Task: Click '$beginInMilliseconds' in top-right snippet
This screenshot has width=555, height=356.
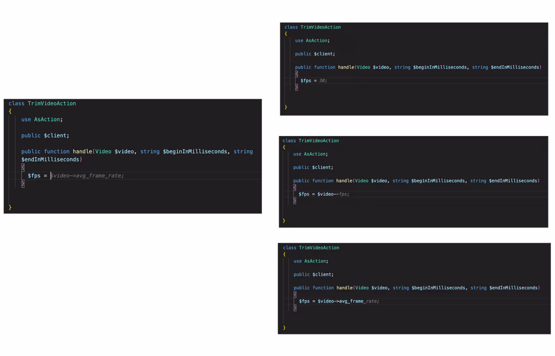Action: pos(440,67)
